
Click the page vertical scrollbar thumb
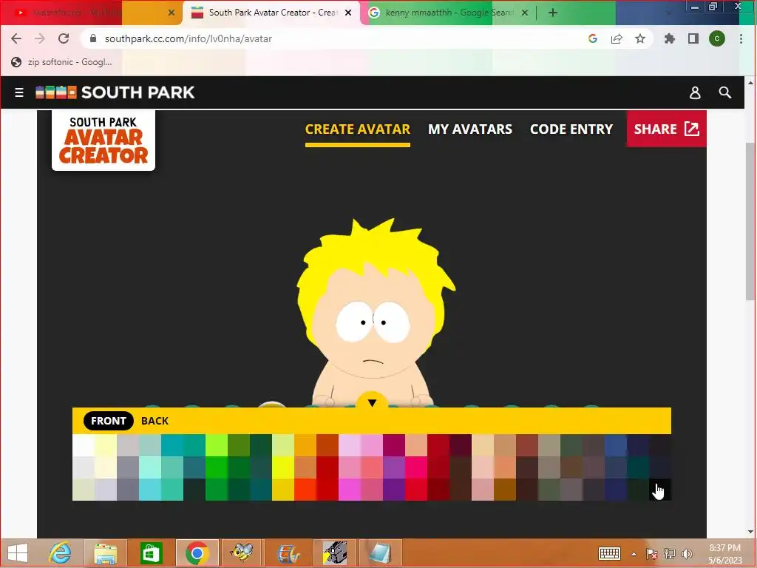click(x=750, y=221)
